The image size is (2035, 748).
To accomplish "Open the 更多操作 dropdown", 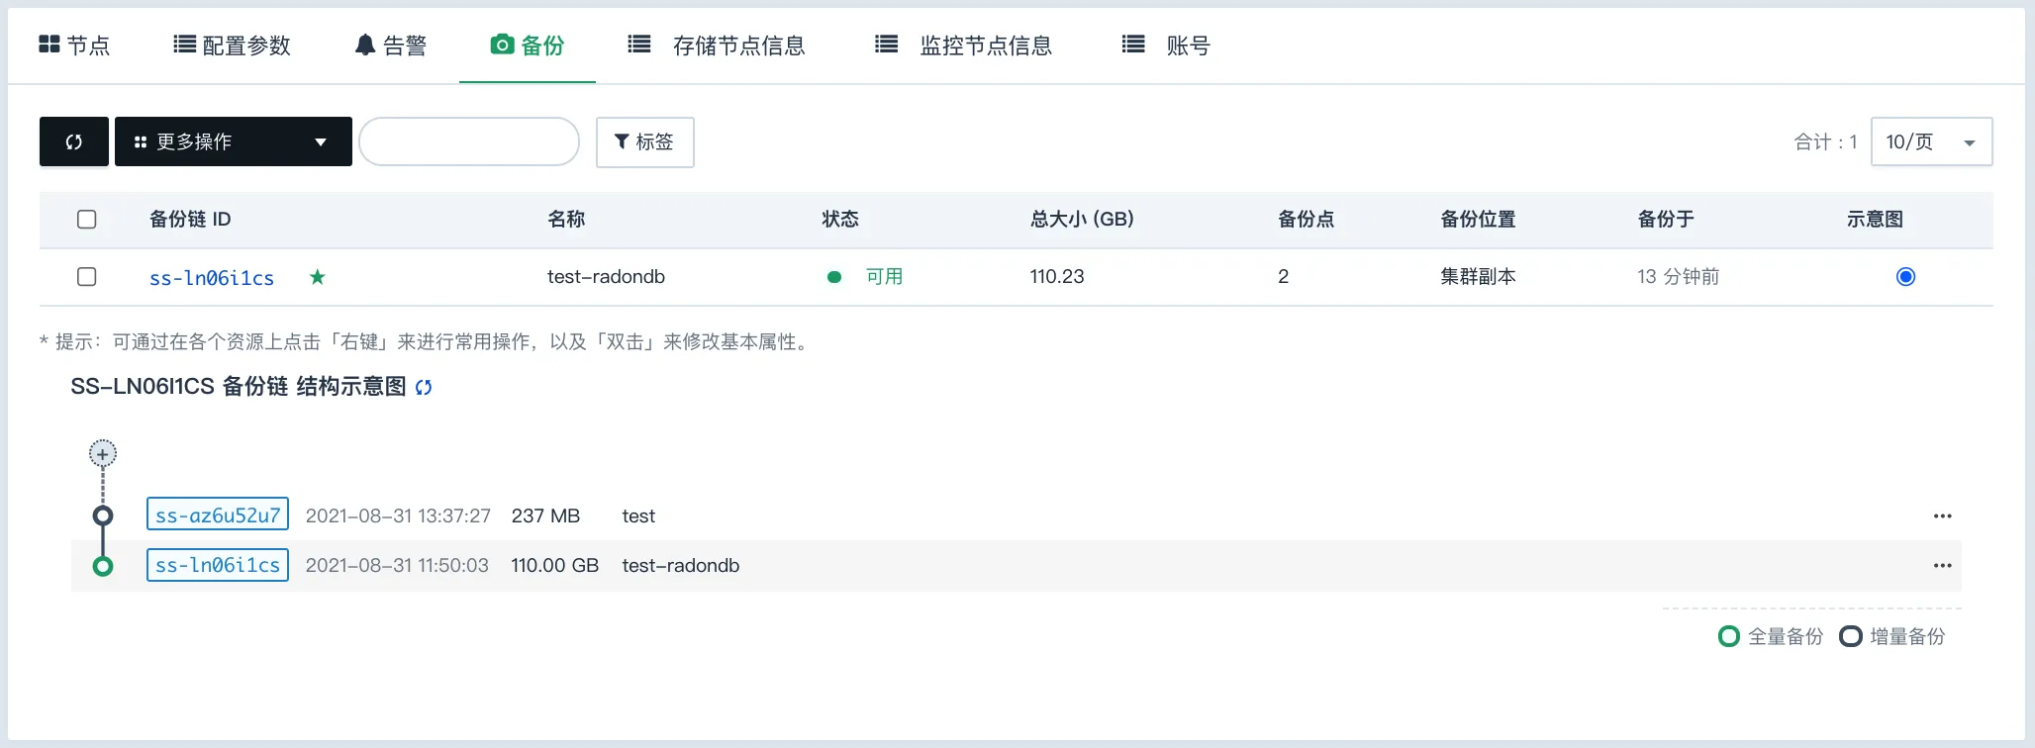I will (x=234, y=141).
